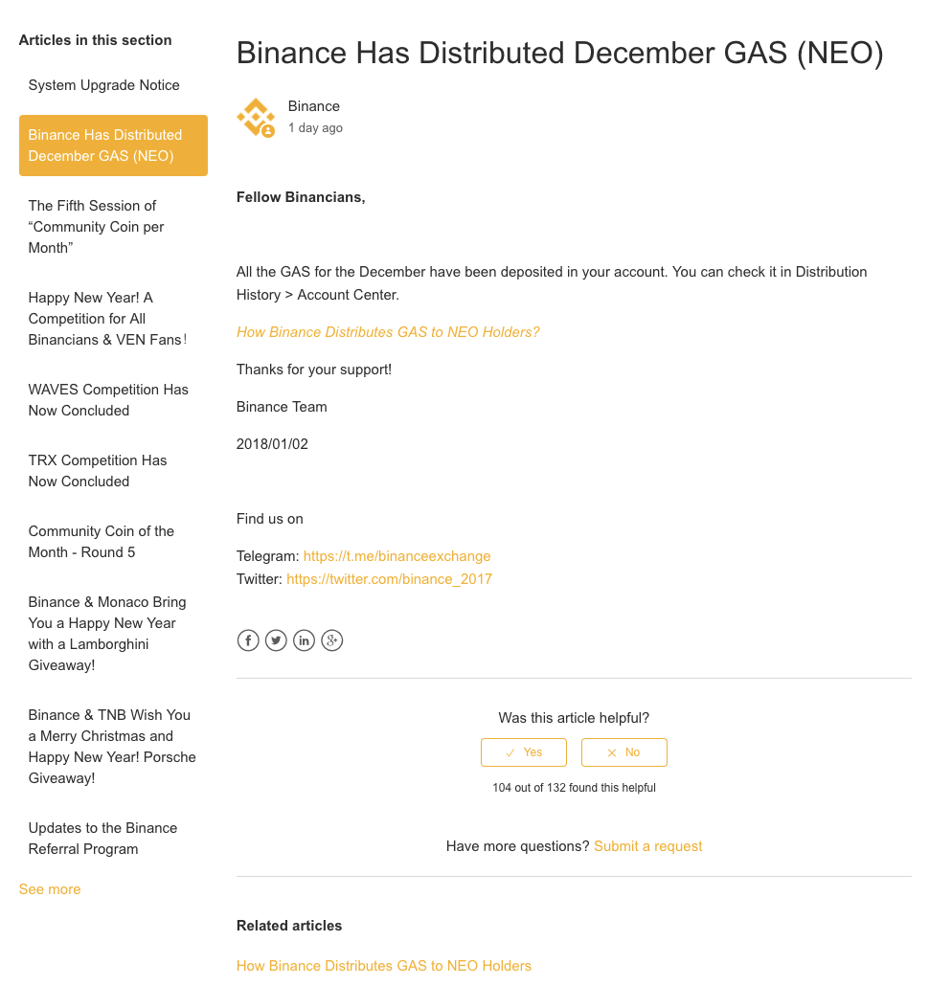Viewport: 952px width, 986px height.
Task: Open Community Coin of the Month Round 5
Action: (102, 542)
